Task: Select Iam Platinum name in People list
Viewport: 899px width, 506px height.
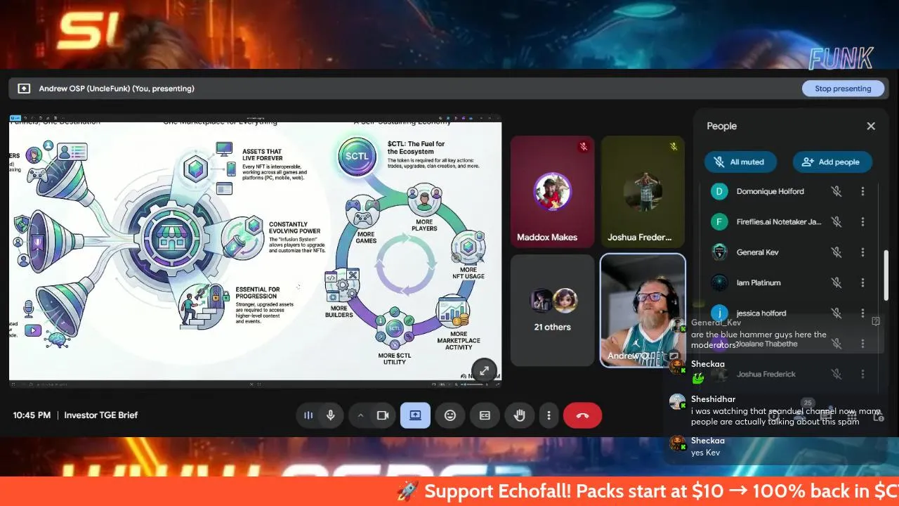Action: point(759,283)
